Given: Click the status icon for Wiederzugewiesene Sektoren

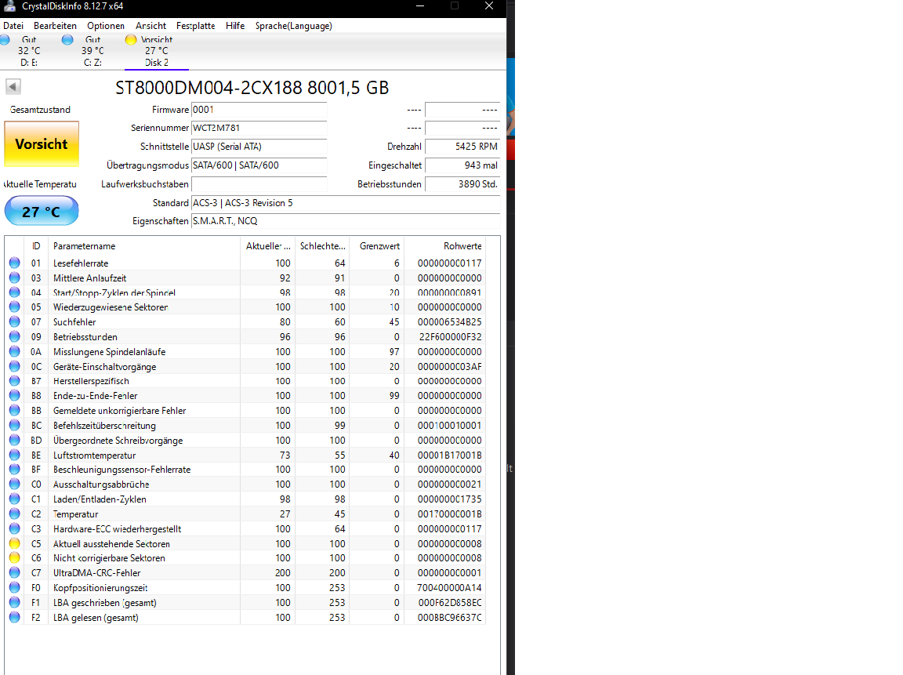Looking at the screenshot, I should [x=14, y=307].
